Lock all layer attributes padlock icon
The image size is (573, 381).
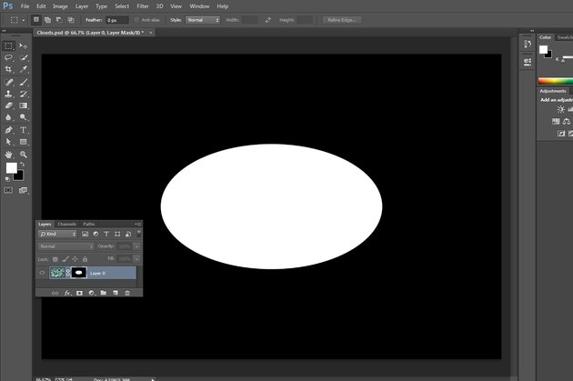(85, 259)
